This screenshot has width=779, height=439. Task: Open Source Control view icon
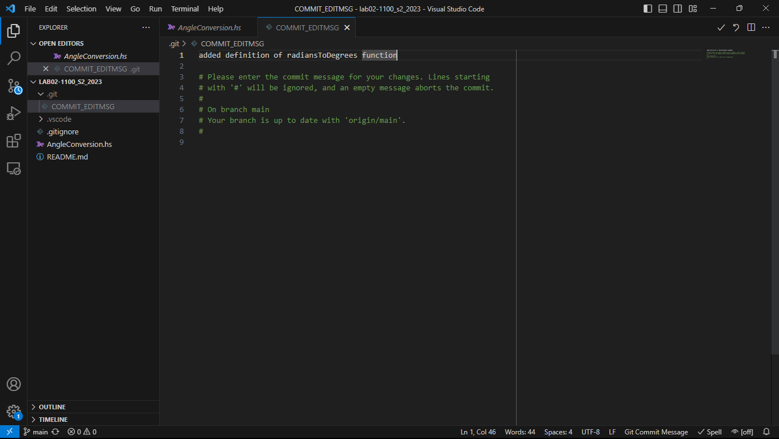(x=14, y=86)
